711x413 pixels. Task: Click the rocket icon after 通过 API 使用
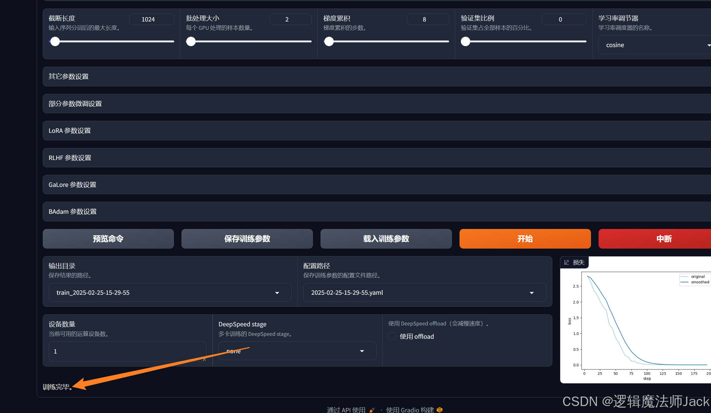click(x=372, y=410)
